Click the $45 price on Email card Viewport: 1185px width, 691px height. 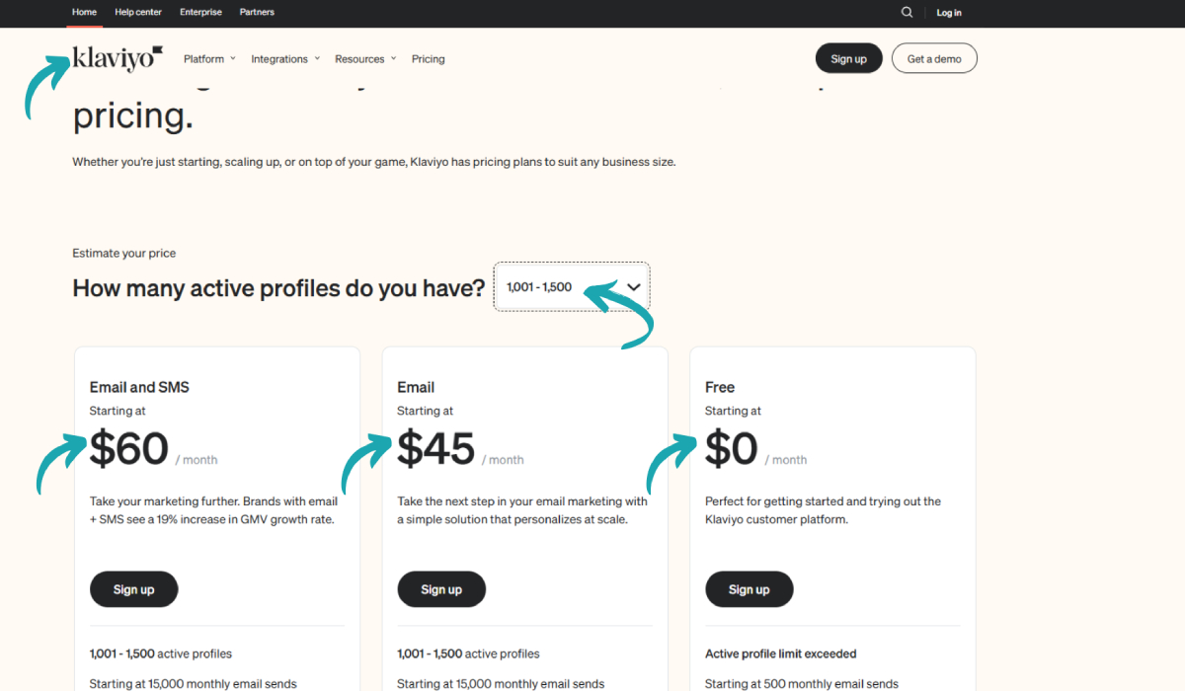coord(436,449)
